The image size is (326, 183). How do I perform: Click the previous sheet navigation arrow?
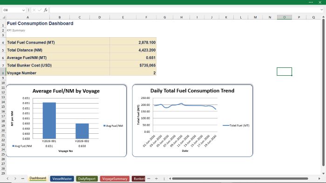7,178
